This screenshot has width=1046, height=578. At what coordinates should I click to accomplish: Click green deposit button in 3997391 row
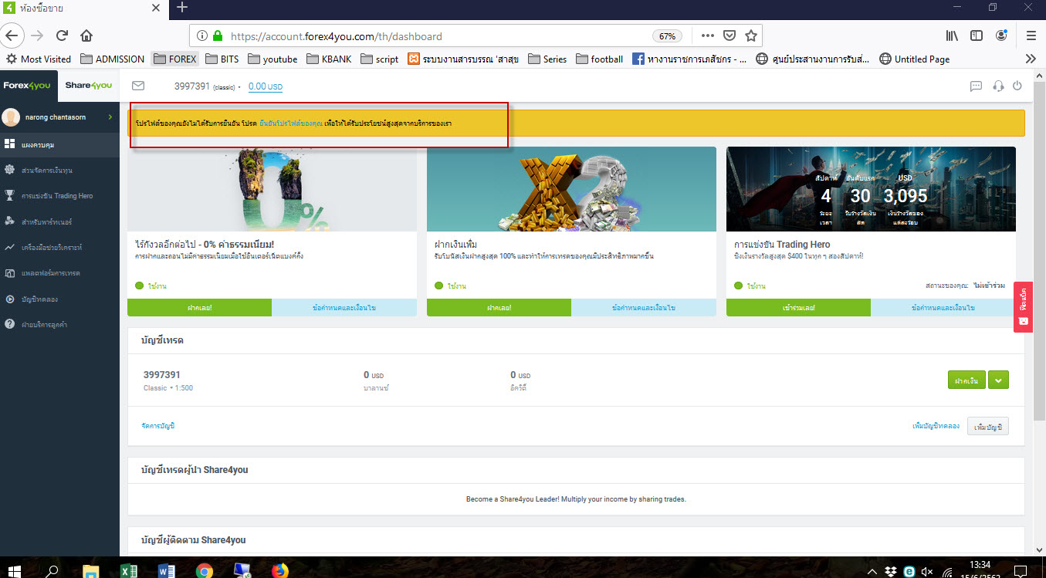click(x=966, y=380)
